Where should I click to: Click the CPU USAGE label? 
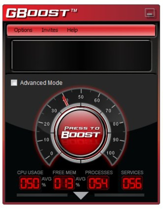(x=30, y=172)
